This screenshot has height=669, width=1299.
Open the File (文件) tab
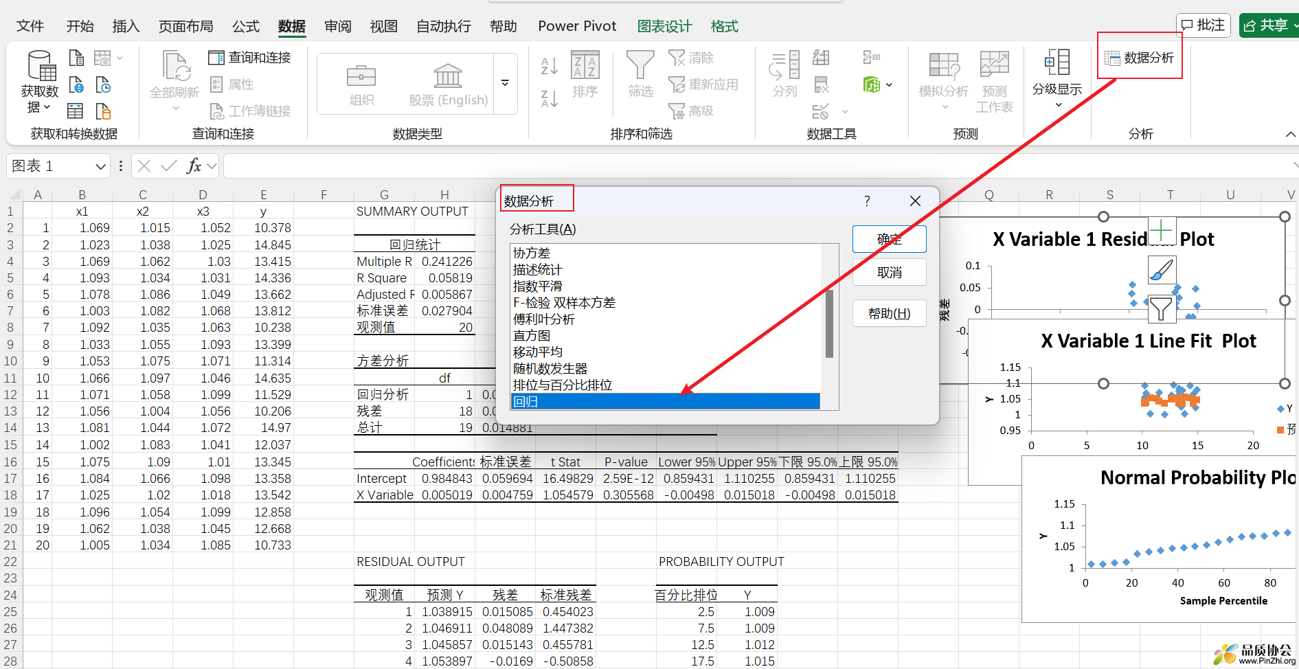[x=30, y=26]
